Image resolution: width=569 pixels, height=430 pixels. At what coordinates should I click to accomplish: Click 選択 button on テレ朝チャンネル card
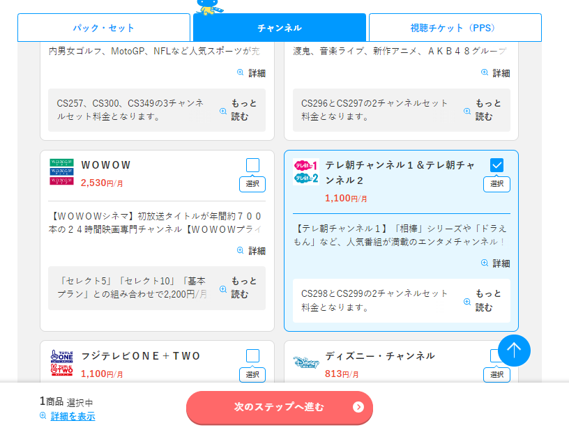coord(496,184)
